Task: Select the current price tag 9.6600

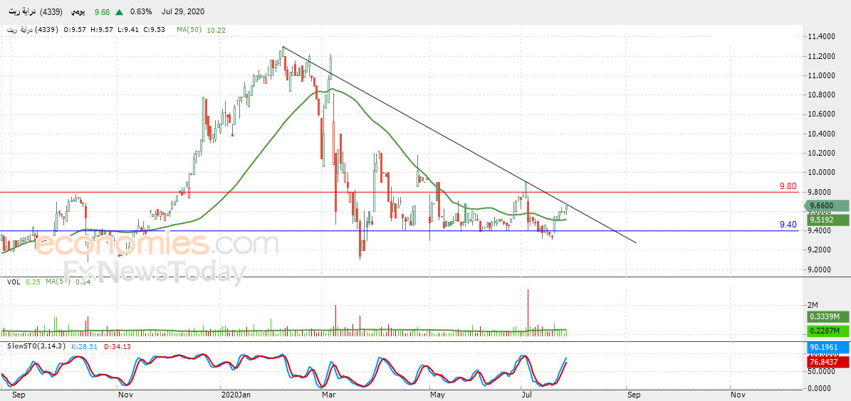Action: pyautogui.click(x=825, y=206)
